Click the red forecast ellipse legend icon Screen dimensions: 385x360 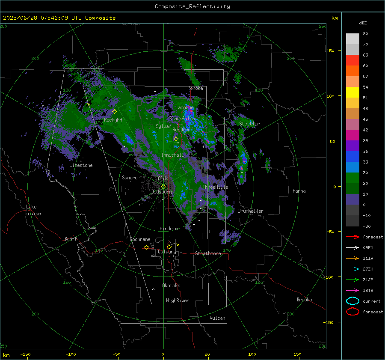point(352,312)
